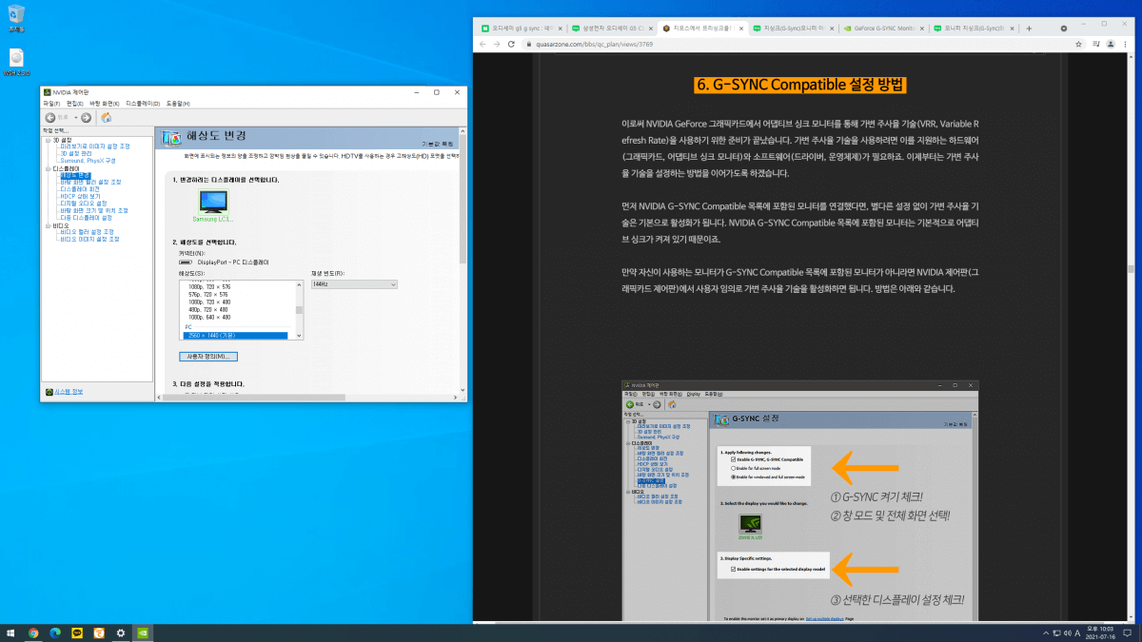Open 비디오 컬러 설정 조정 page
The height and width of the screenshot is (642, 1142).
[87, 232]
